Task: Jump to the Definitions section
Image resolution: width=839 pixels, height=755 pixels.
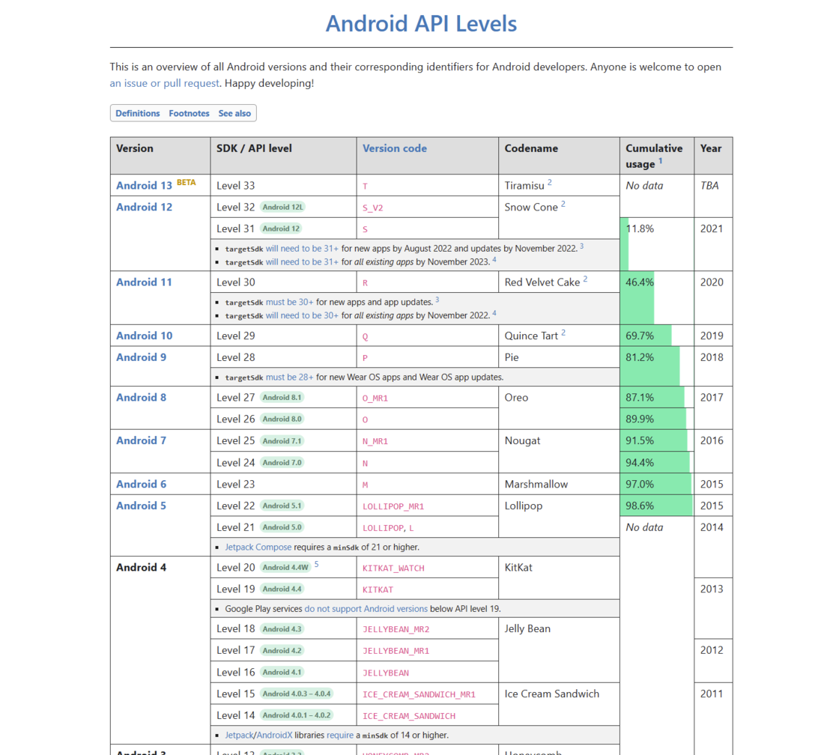Action: pyautogui.click(x=138, y=113)
